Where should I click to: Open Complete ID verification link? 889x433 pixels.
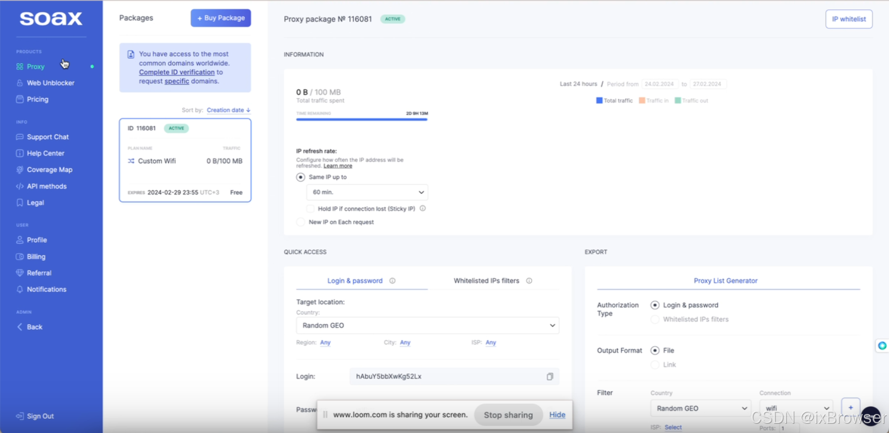(176, 73)
